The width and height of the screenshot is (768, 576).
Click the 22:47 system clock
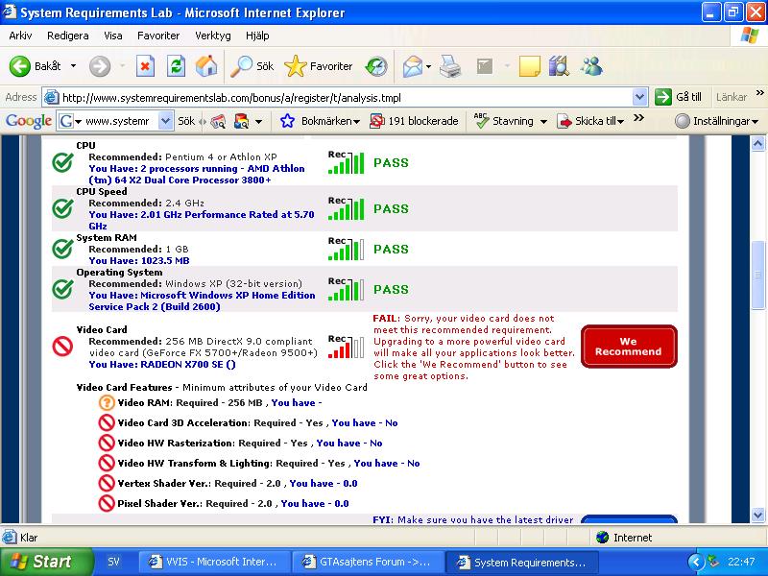[741, 562]
